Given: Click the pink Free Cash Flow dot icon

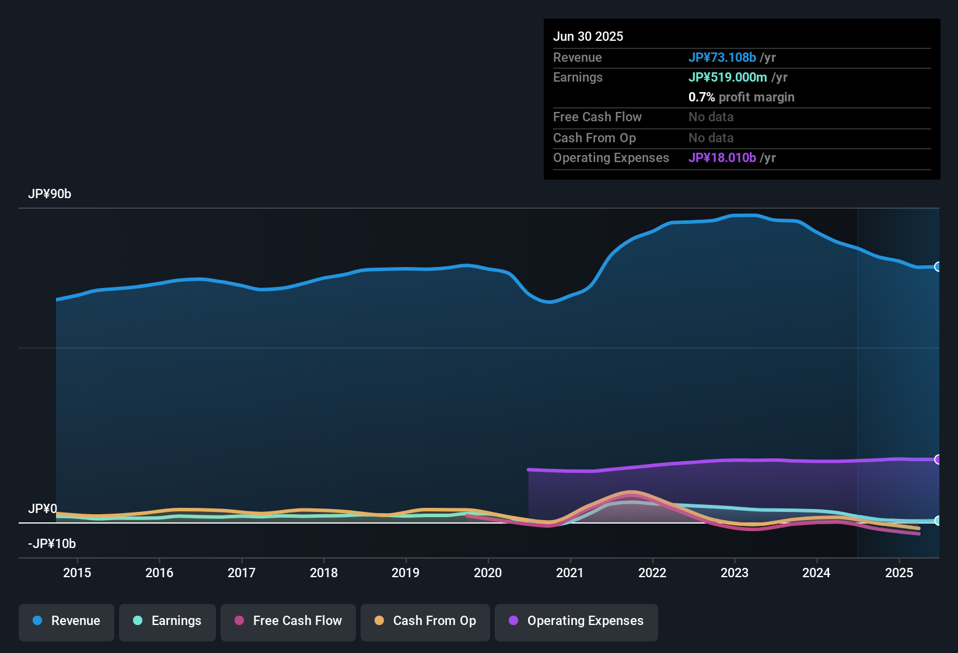Looking at the screenshot, I should (x=239, y=622).
